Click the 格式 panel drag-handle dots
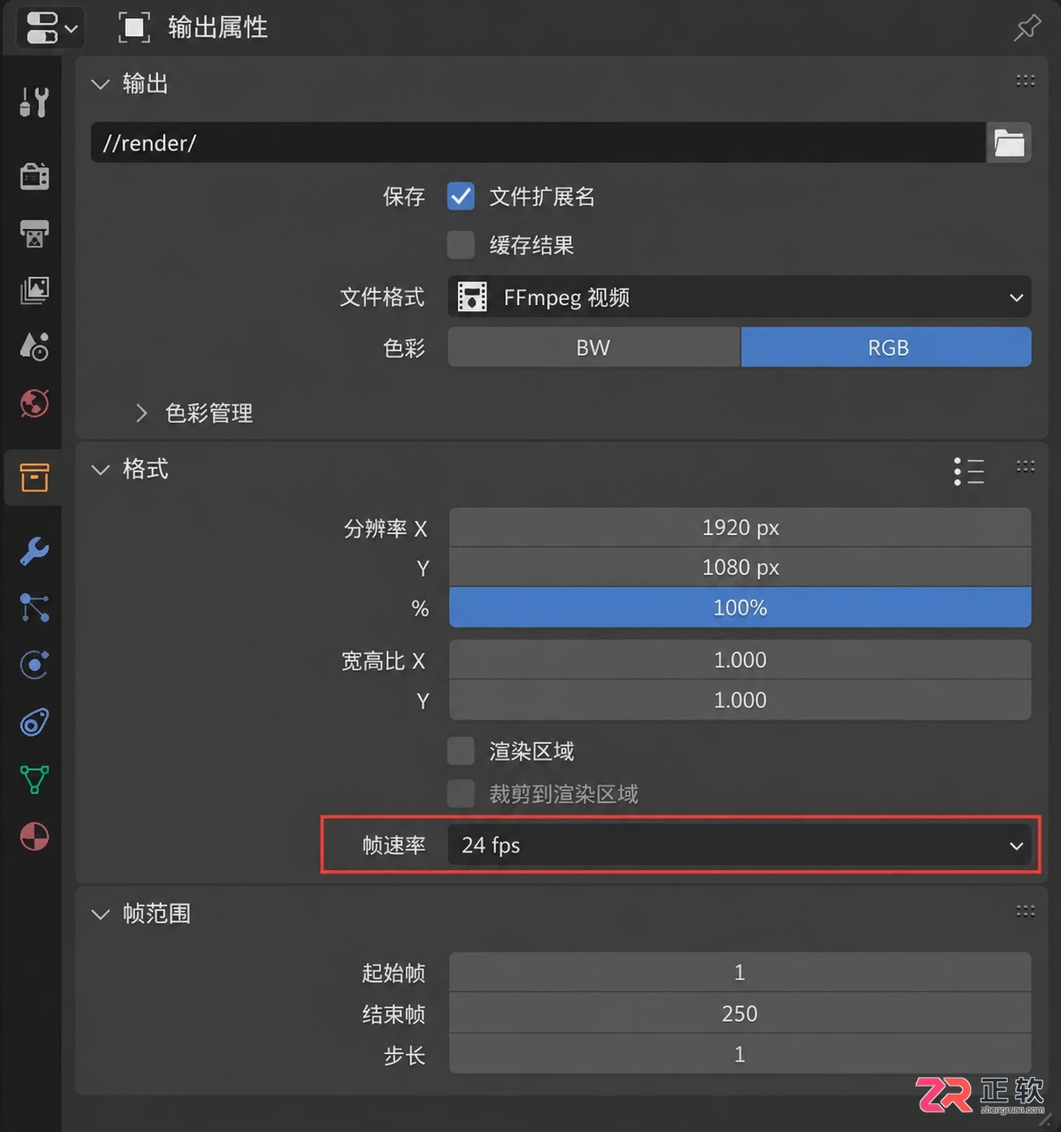The image size is (1061, 1132). [x=1025, y=467]
